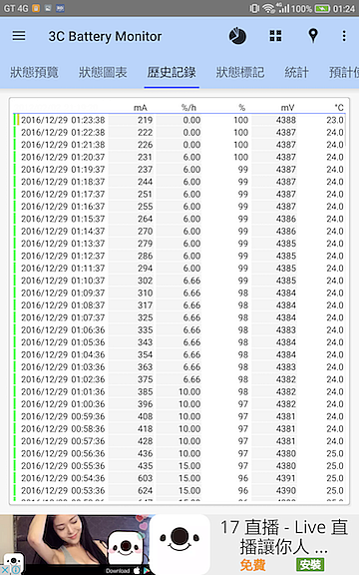Tap the 4388 mV value

click(286, 120)
